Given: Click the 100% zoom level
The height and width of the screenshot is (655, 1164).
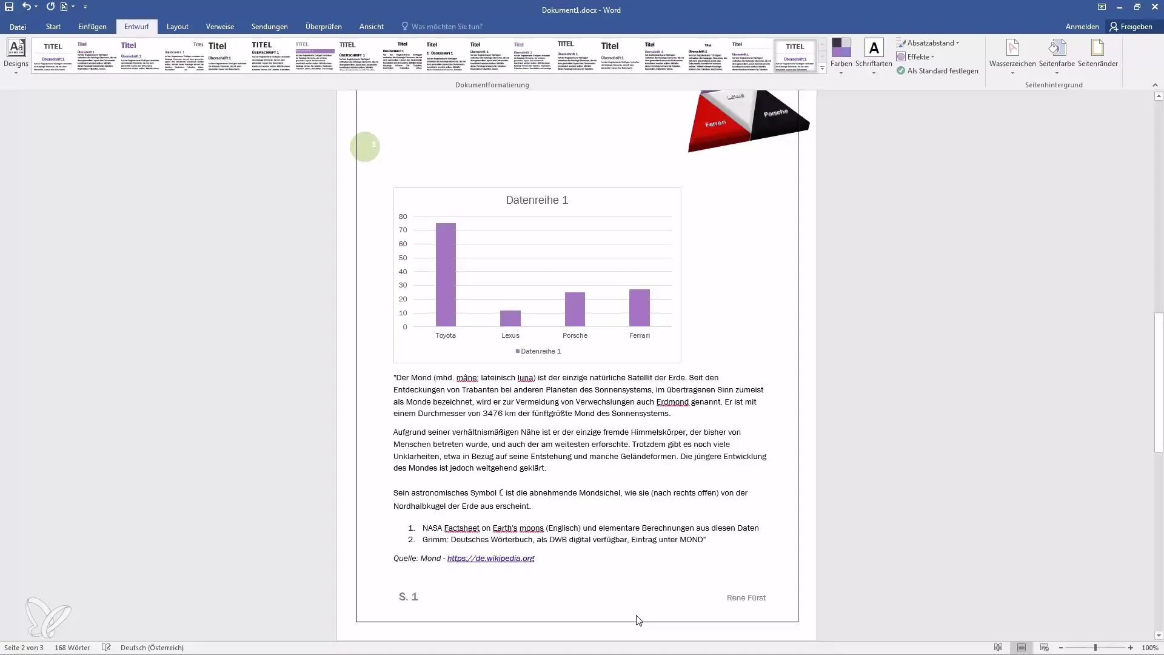Looking at the screenshot, I should (x=1150, y=648).
